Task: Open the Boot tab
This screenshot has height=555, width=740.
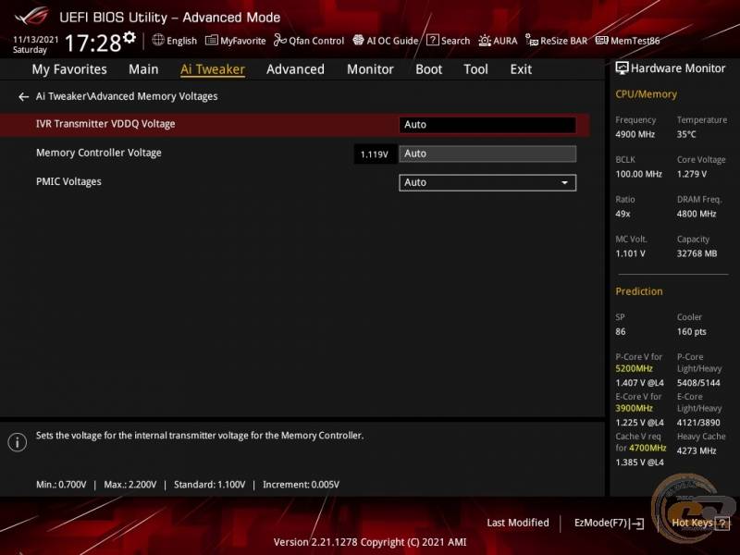Action: point(428,69)
